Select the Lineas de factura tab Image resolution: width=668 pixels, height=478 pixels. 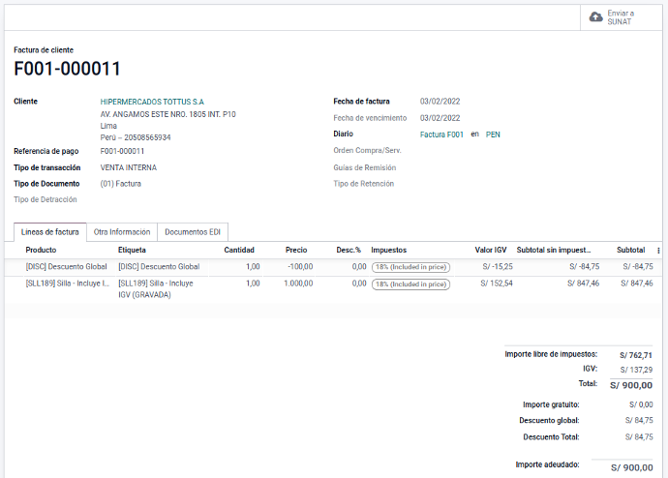(x=50, y=232)
